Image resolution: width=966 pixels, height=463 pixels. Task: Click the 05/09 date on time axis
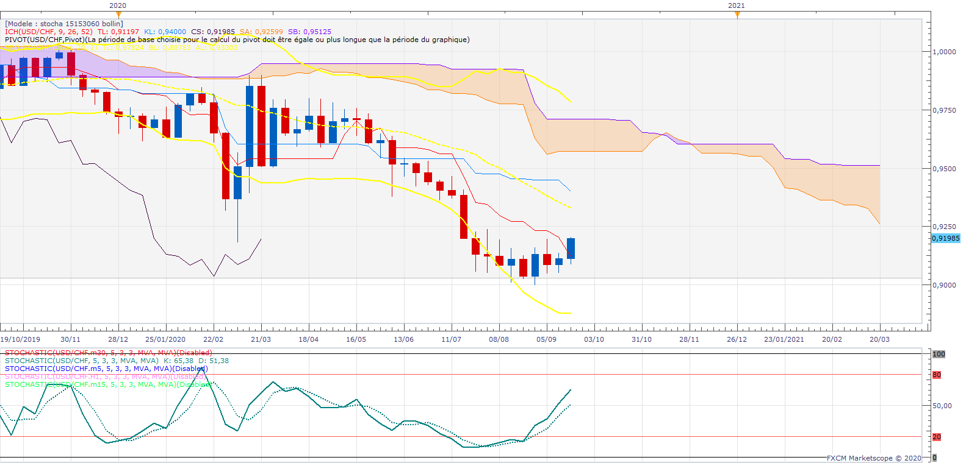point(546,339)
